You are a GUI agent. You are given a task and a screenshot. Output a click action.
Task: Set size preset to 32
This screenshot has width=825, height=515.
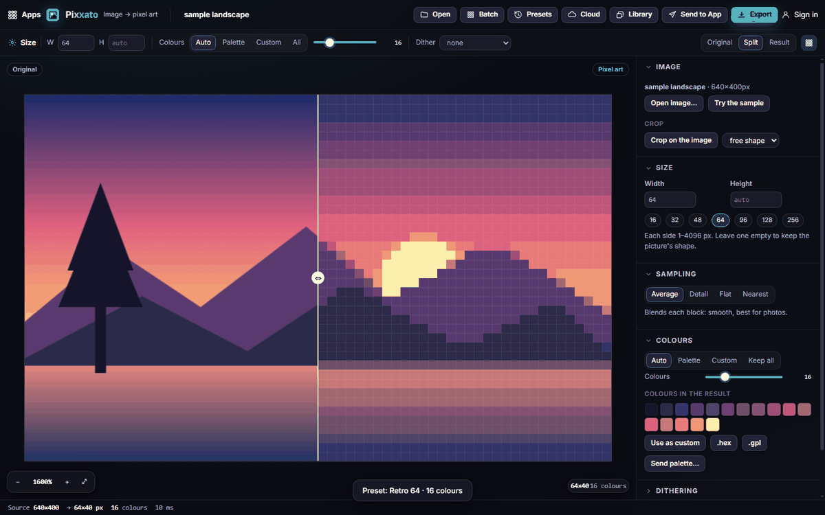(x=675, y=220)
